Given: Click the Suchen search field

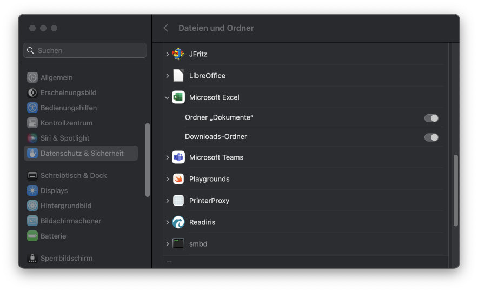Looking at the screenshot, I should coord(85,50).
